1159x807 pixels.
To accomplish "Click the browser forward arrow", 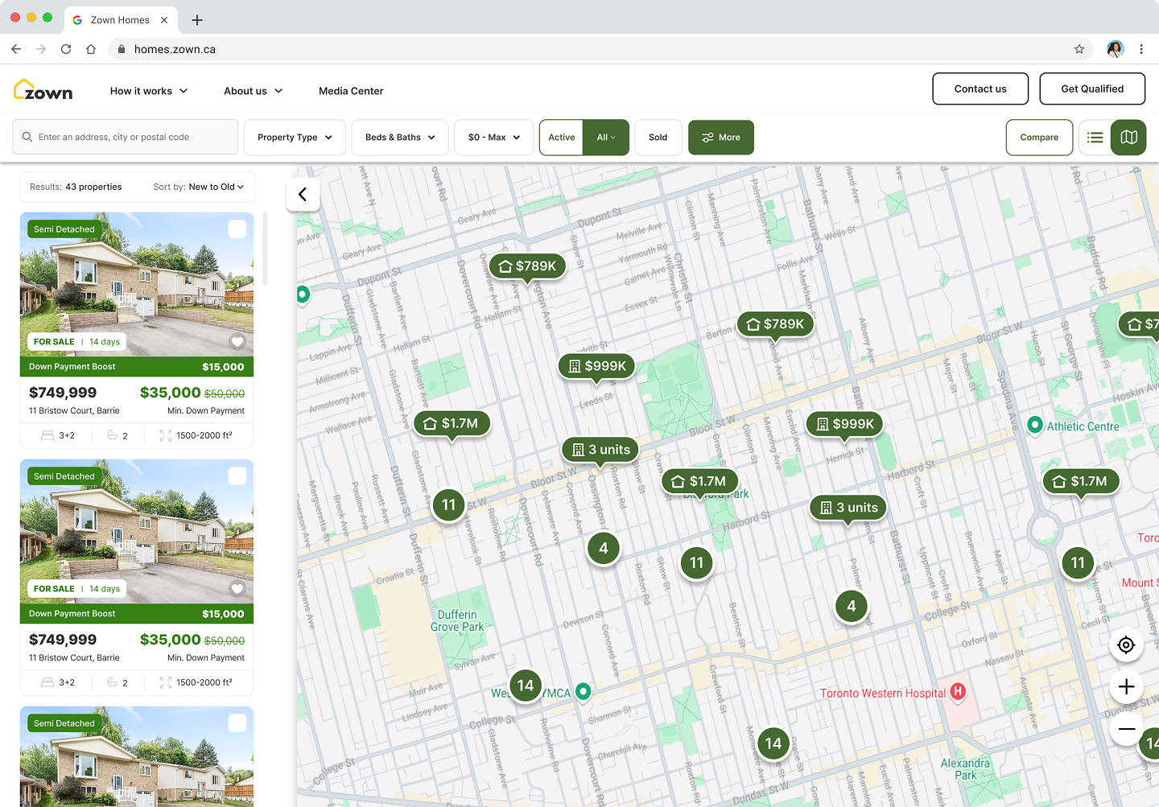I will click(41, 49).
